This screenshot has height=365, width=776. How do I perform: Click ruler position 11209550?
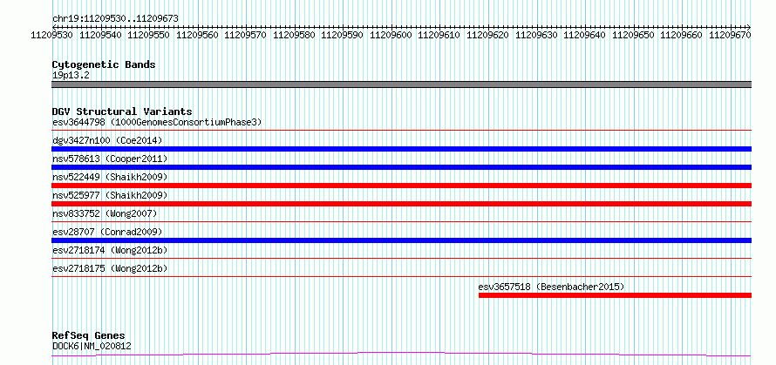149,35
